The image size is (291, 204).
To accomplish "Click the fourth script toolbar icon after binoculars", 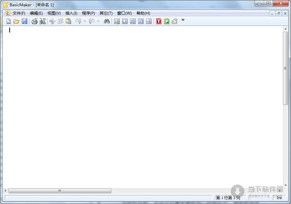I will [x=141, y=21].
